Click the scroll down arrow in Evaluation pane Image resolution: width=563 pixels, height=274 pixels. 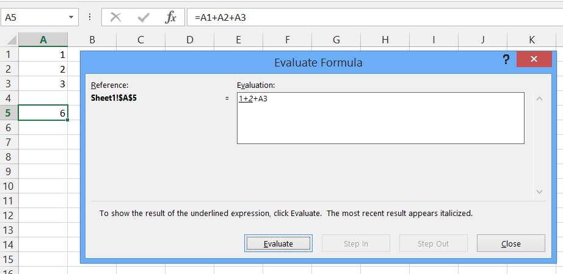click(x=539, y=192)
